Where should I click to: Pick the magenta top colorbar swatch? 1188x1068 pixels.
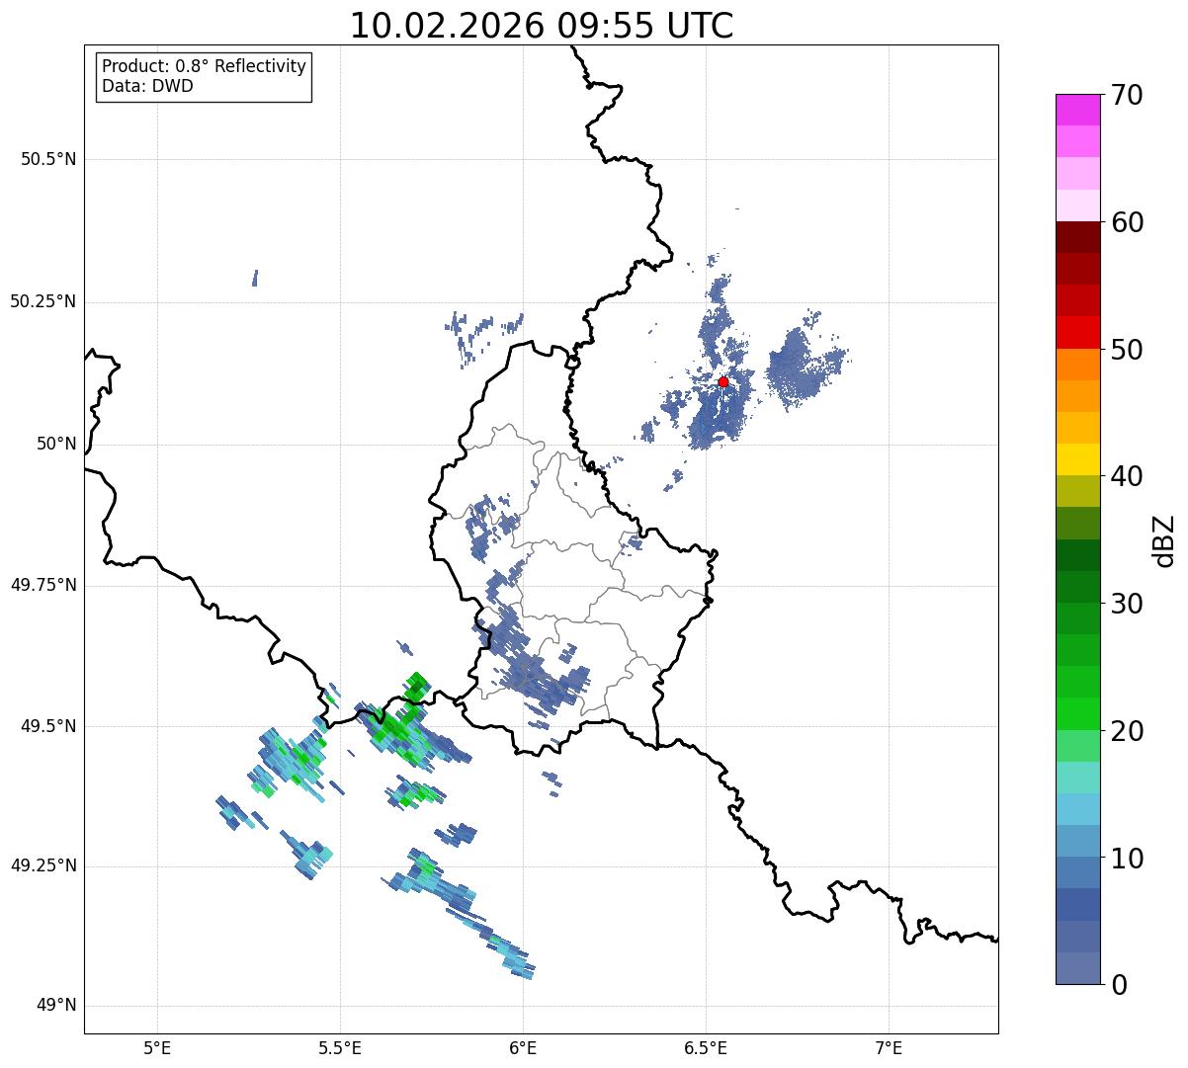[x=1077, y=110]
